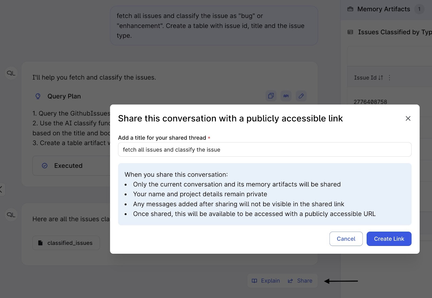Cancel the share dialog
The image size is (432, 298).
pos(346,239)
